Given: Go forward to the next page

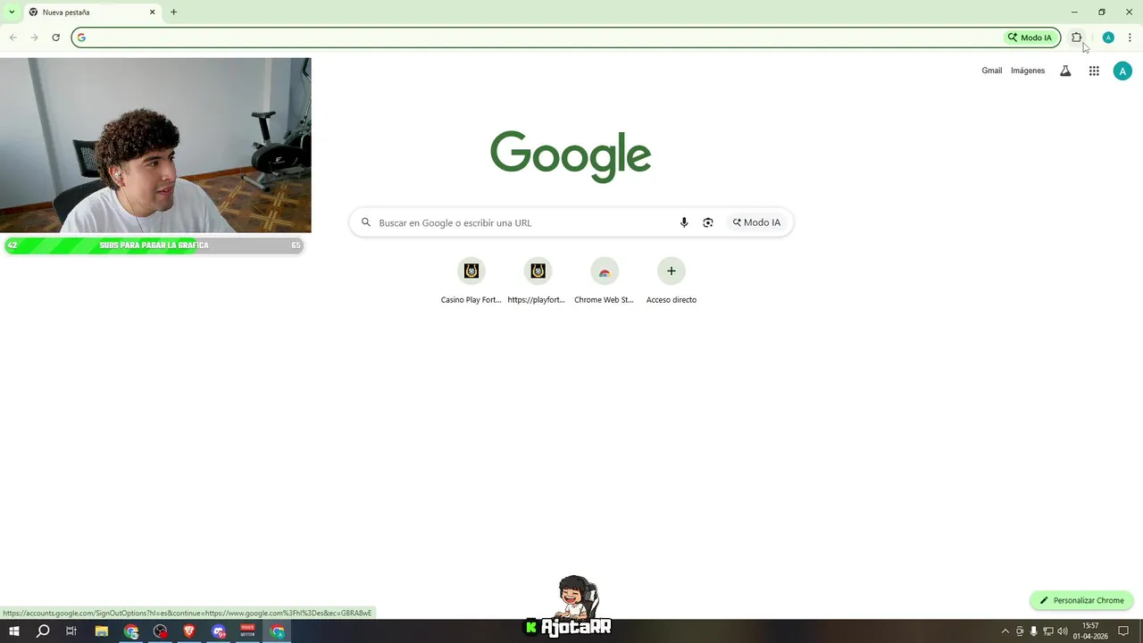Looking at the screenshot, I should [34, 38].
